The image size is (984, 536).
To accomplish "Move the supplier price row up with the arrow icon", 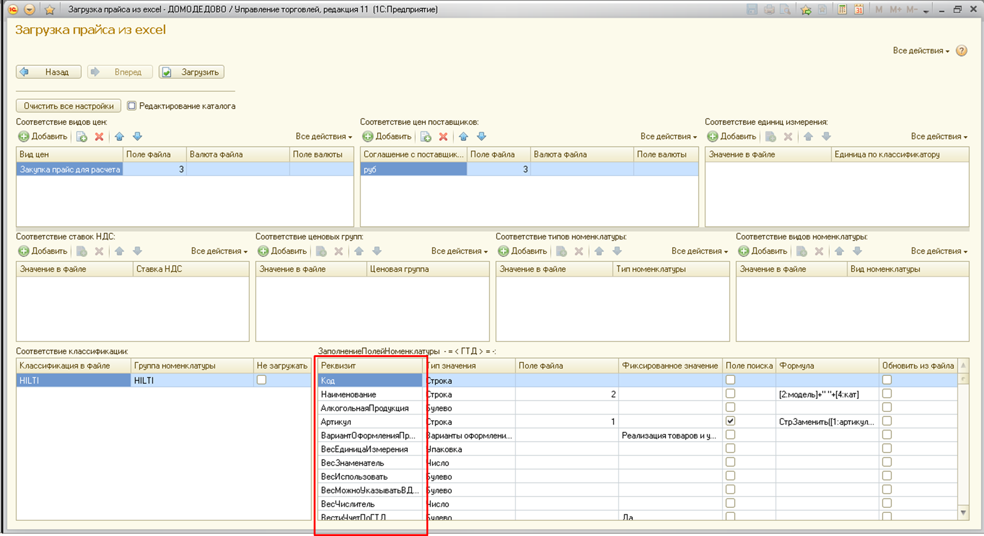I will [x=463, y=137].
